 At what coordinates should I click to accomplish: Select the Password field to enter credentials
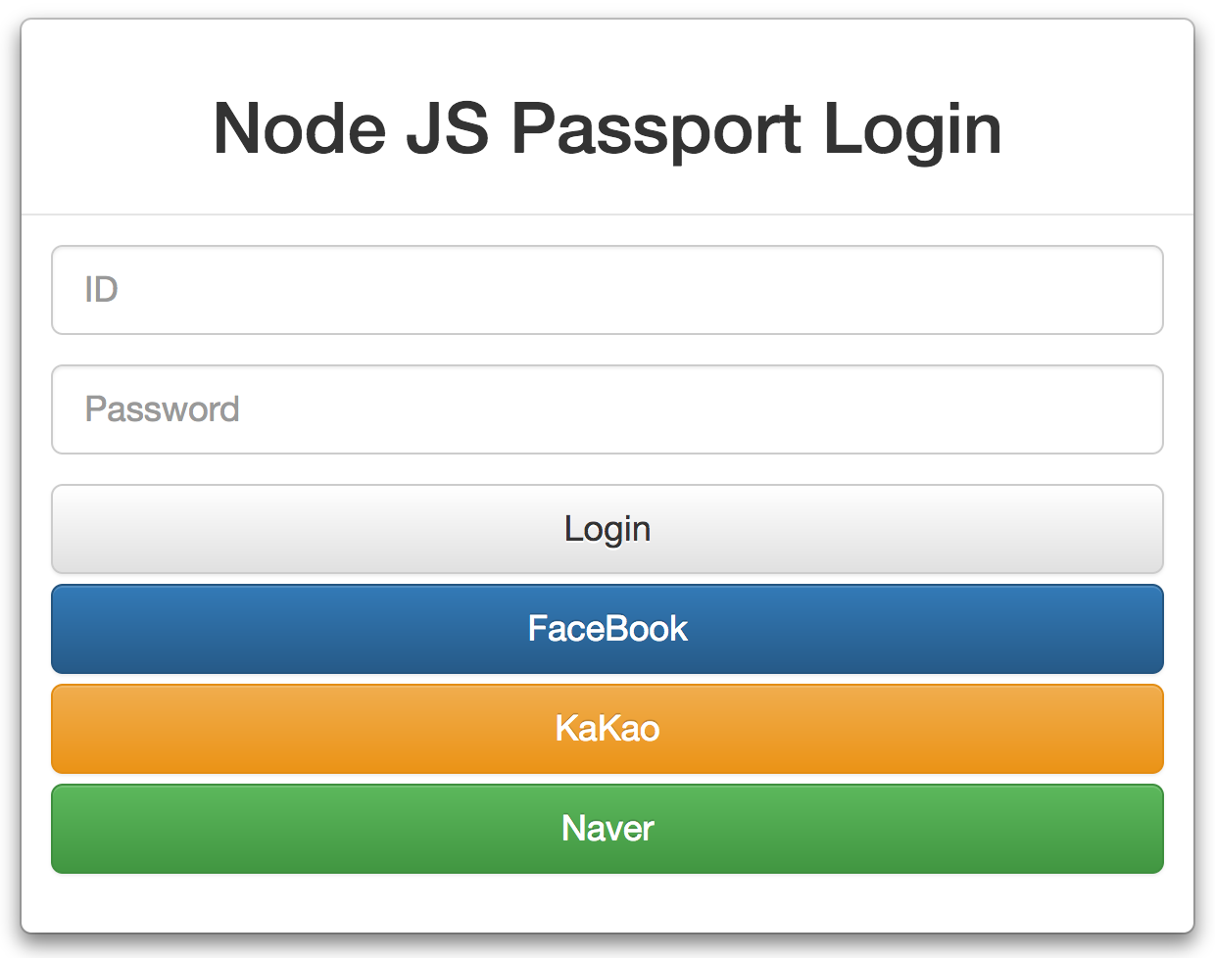(607, 409)
